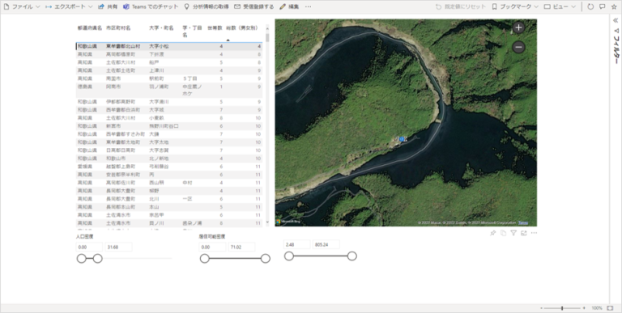This screenshot has width=622, height=313.
Task: Select the 下折渡 table row
Action: [169, 54]
